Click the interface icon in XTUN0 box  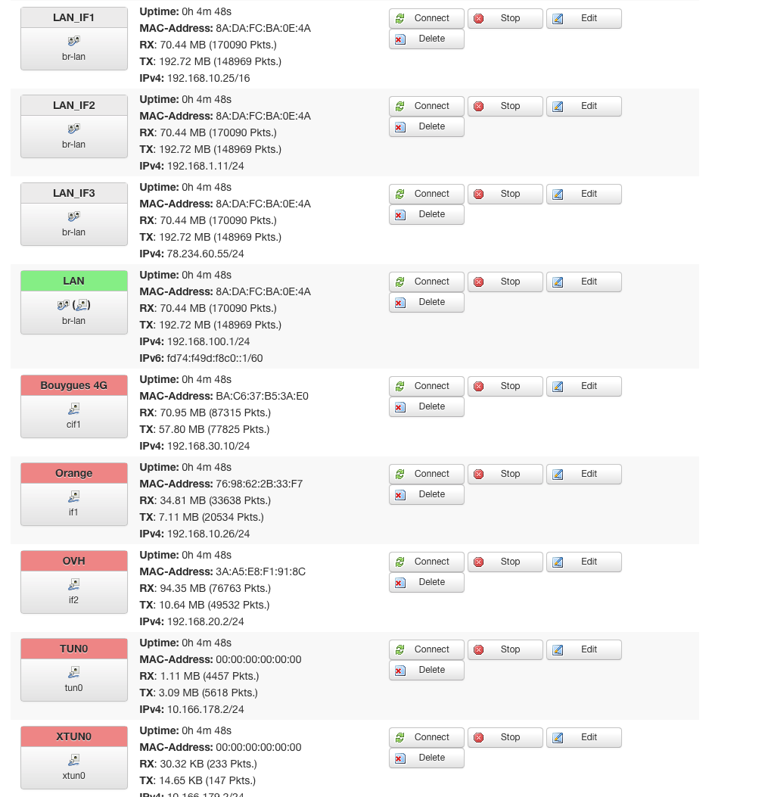point(73,760)
